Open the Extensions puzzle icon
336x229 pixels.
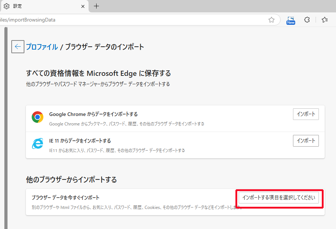click(x=307, y=20)
